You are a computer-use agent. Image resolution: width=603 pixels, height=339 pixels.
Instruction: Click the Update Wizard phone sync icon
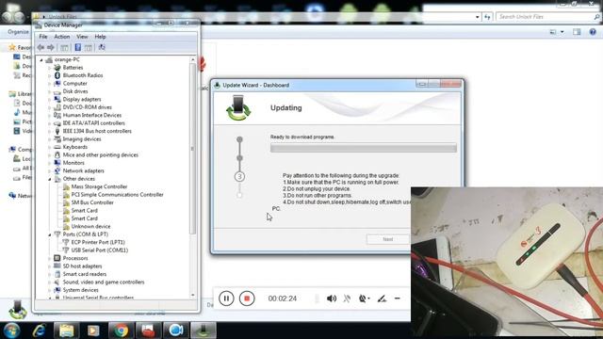(238, 108)
